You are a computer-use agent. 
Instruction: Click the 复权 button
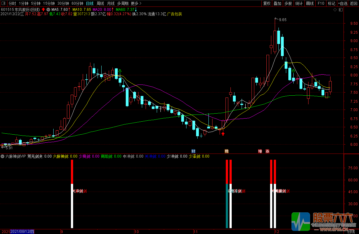[x=267, y=3]
